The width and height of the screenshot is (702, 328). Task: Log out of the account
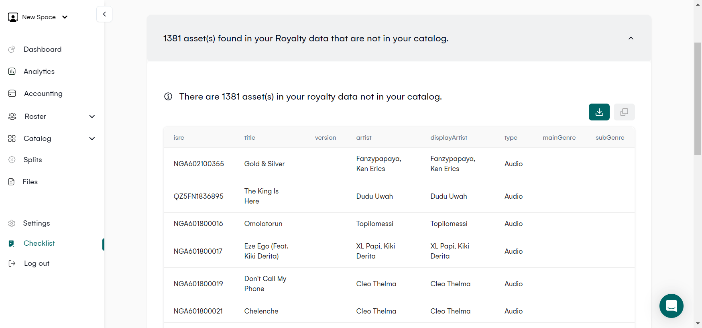tap(37, 263)
